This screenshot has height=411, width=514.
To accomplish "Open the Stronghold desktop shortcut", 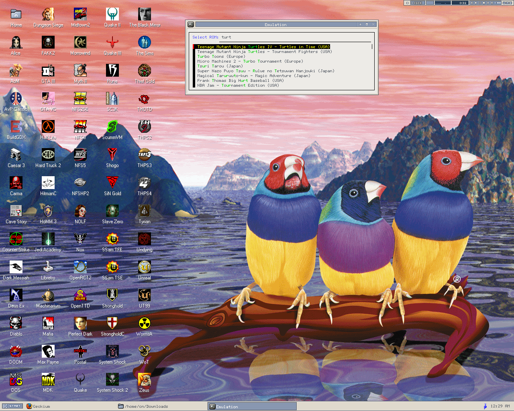I will coord(112,298).
